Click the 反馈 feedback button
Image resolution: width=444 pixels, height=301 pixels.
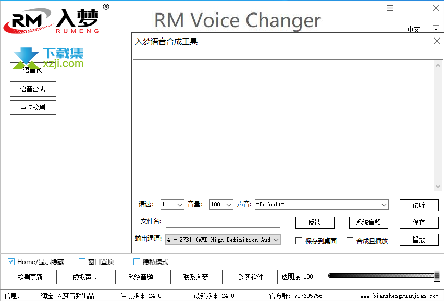pos(315,222)
